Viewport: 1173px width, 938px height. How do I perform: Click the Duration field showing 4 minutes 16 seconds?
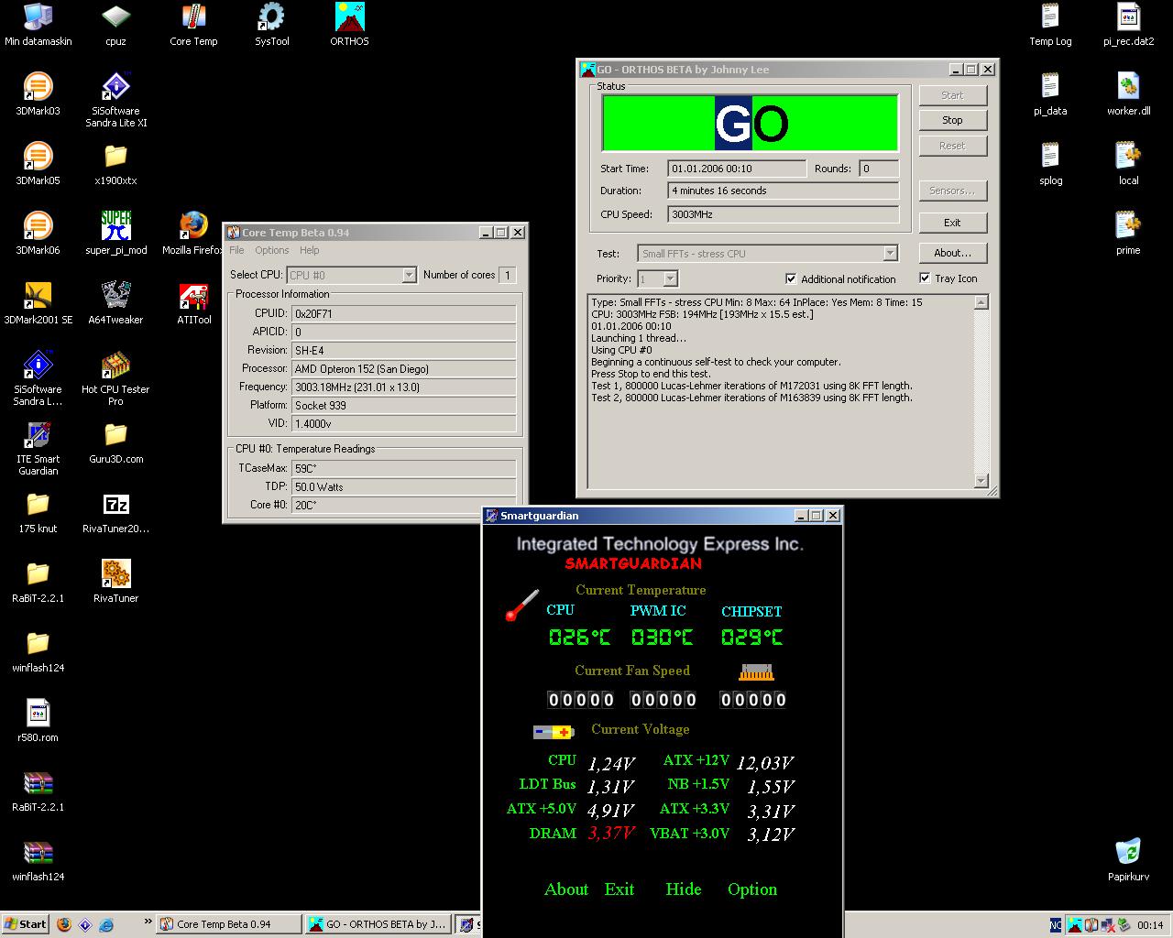[x=784, y=191]
